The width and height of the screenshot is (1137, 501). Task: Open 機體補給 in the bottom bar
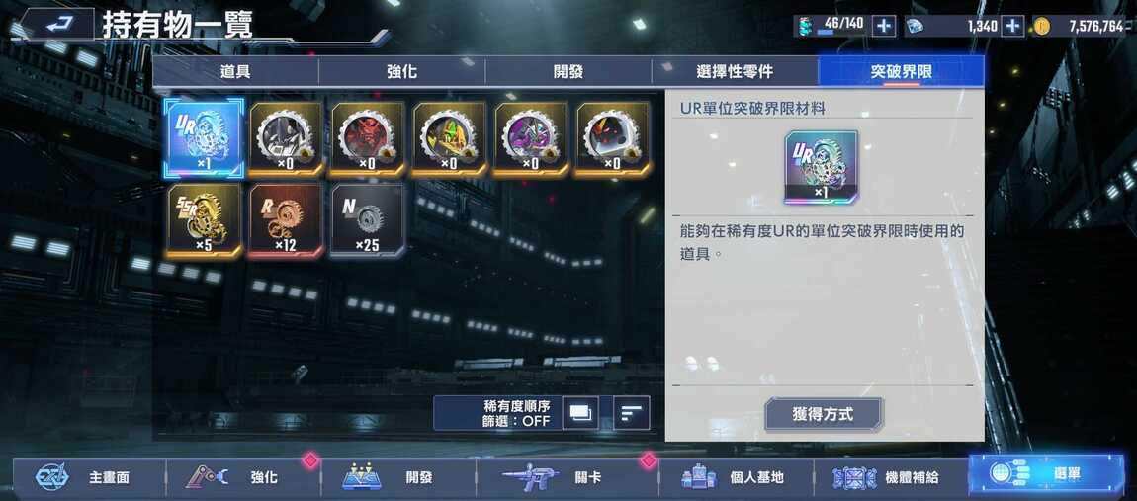click(x=890, y=478)
